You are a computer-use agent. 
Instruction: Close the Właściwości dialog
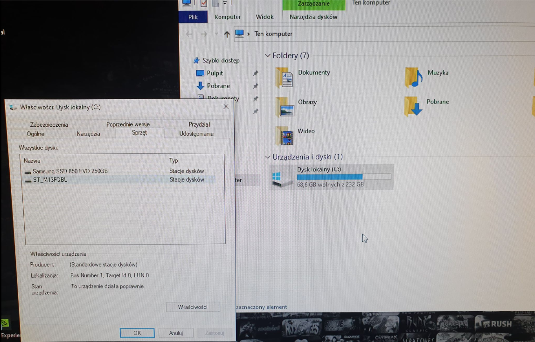[226, 107]
